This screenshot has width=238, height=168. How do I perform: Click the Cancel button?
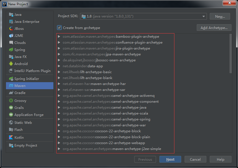click(195, 159)
